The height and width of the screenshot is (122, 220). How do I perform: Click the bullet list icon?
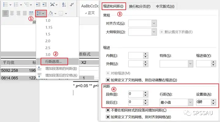(x=5, y=5)
